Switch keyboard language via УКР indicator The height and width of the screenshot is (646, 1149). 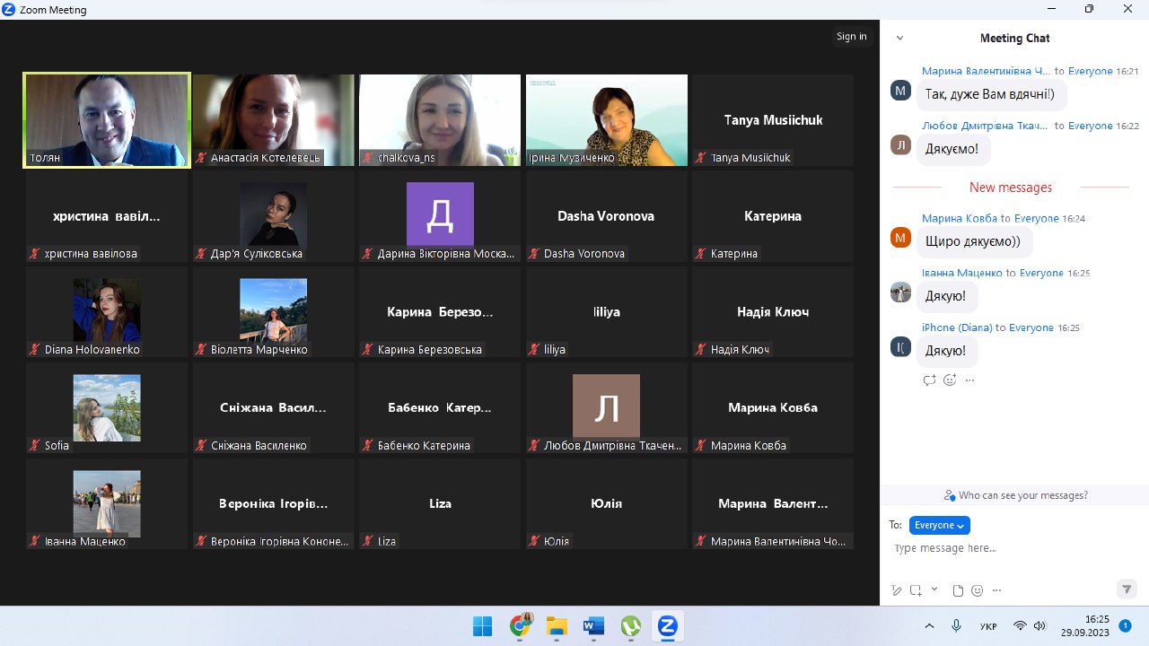tap(987, 625)
